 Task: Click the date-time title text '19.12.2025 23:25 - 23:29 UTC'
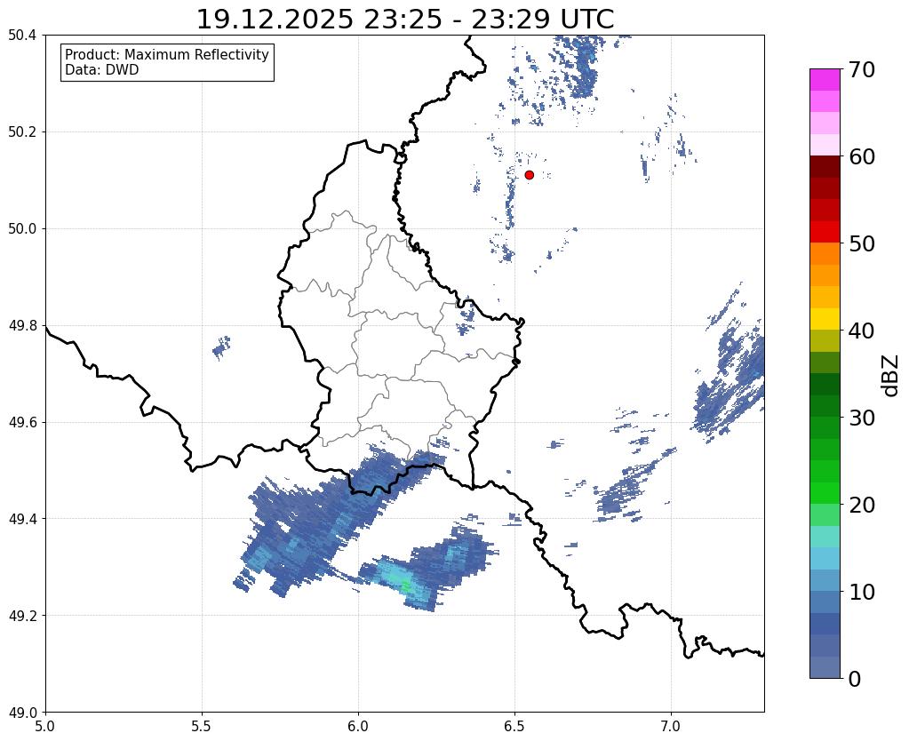(x=405, y=20)
